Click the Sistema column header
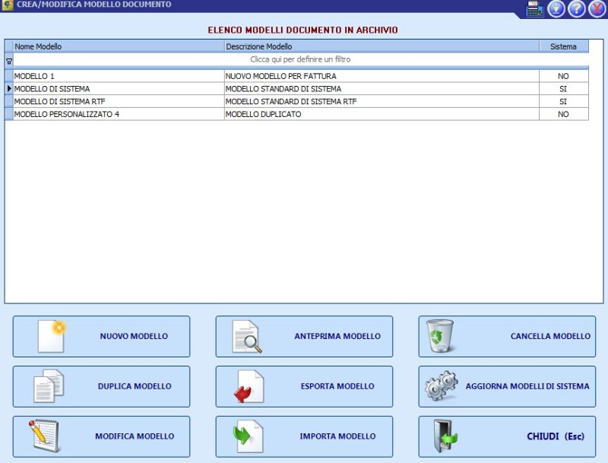 563,46
